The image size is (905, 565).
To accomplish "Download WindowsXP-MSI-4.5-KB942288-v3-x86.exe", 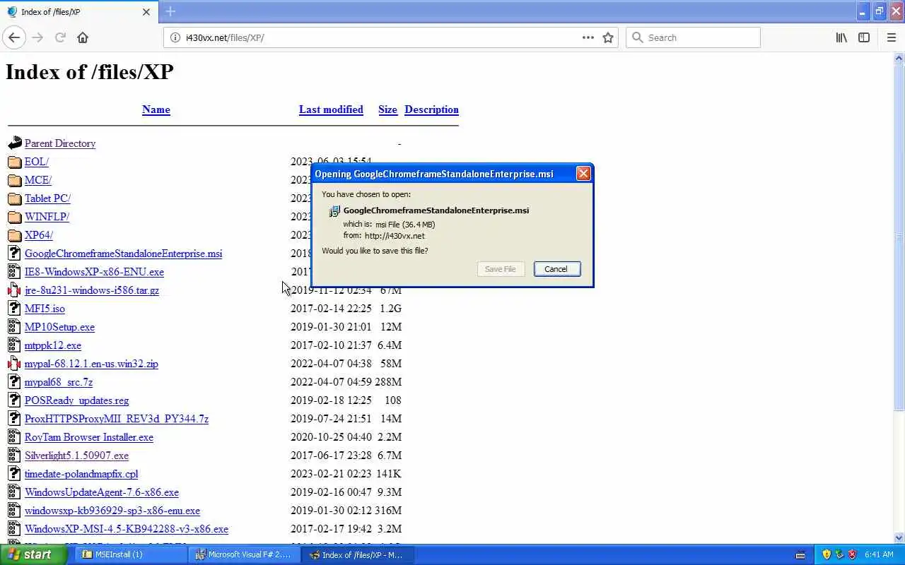I will pyautogui.click(x=127, y=529).
